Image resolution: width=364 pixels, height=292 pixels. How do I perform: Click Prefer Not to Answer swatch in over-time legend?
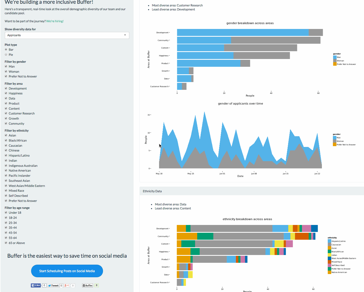point(334,145)
